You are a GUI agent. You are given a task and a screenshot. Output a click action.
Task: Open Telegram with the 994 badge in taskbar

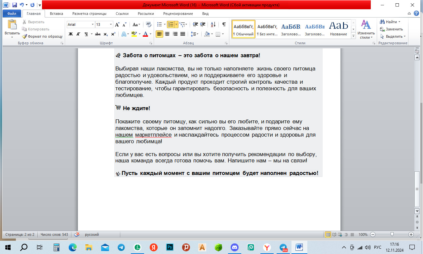(283, 247)
